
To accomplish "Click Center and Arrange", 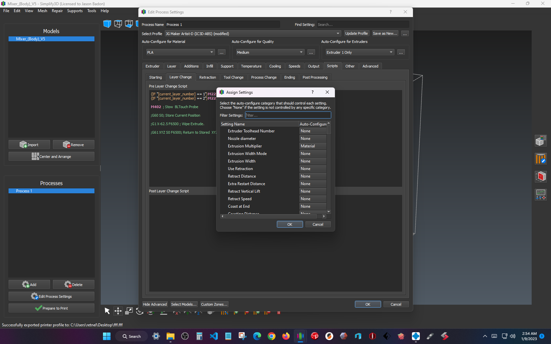I will pos(51,156).
